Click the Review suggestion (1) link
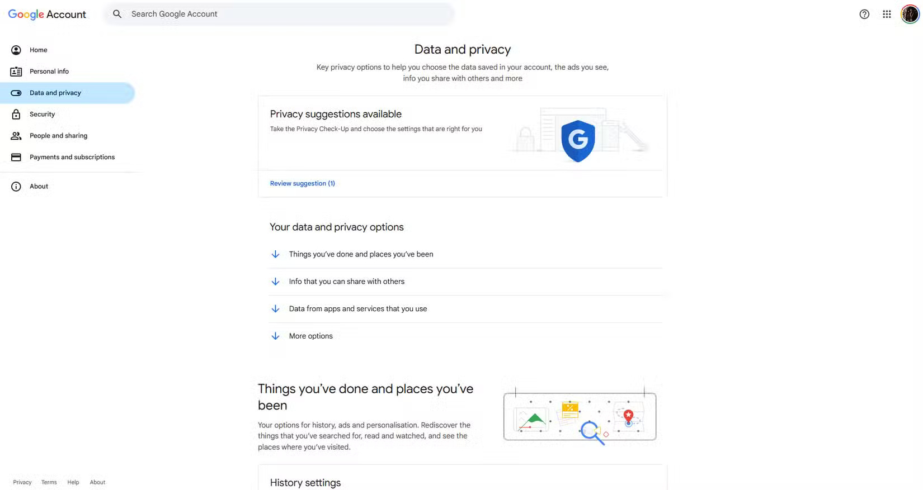This screenshot has height=490, width=923. point(302,183)
